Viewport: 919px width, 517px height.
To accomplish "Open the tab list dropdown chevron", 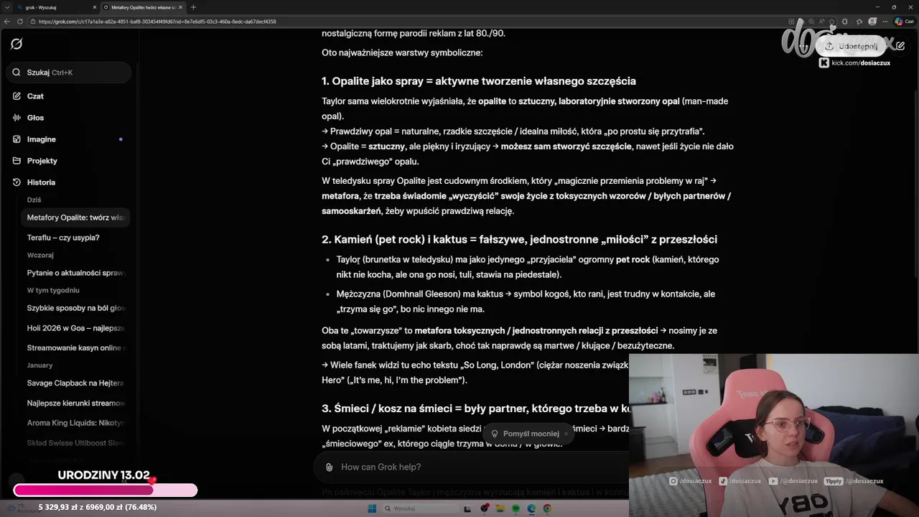I will point(8,7).
